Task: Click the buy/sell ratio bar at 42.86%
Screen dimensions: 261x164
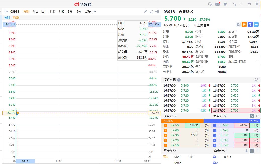Action: [x=182, y=121]
